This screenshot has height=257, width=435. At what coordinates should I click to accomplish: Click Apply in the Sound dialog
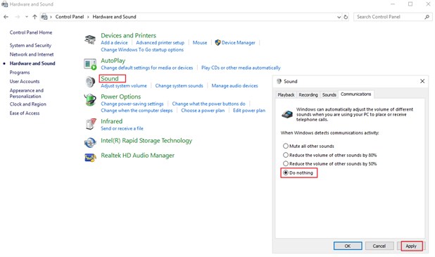click(x=411, y=246)
